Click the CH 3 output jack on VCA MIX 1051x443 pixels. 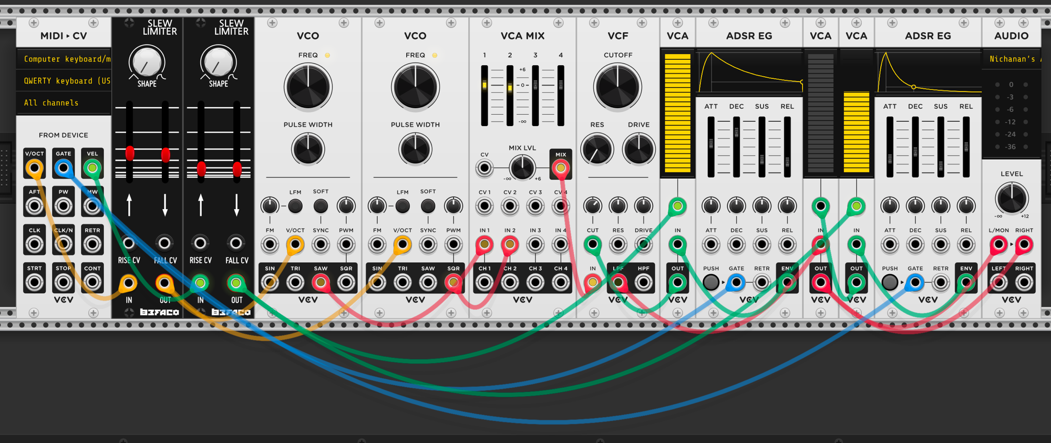click(535, 283)
